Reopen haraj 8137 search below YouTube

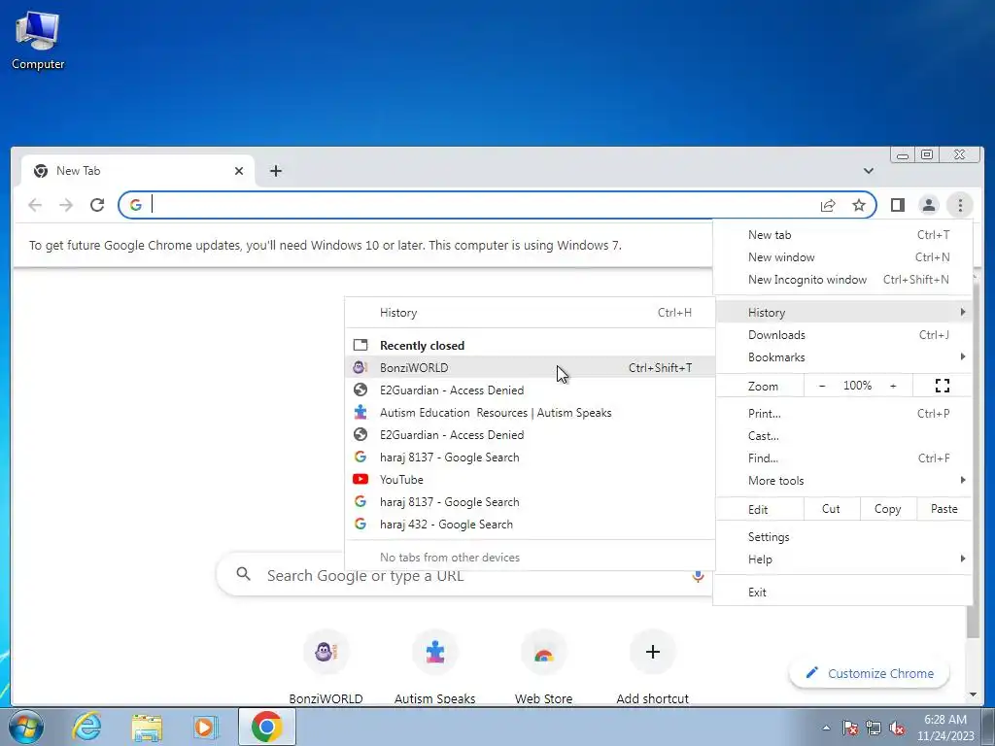(x=530, y=502)
